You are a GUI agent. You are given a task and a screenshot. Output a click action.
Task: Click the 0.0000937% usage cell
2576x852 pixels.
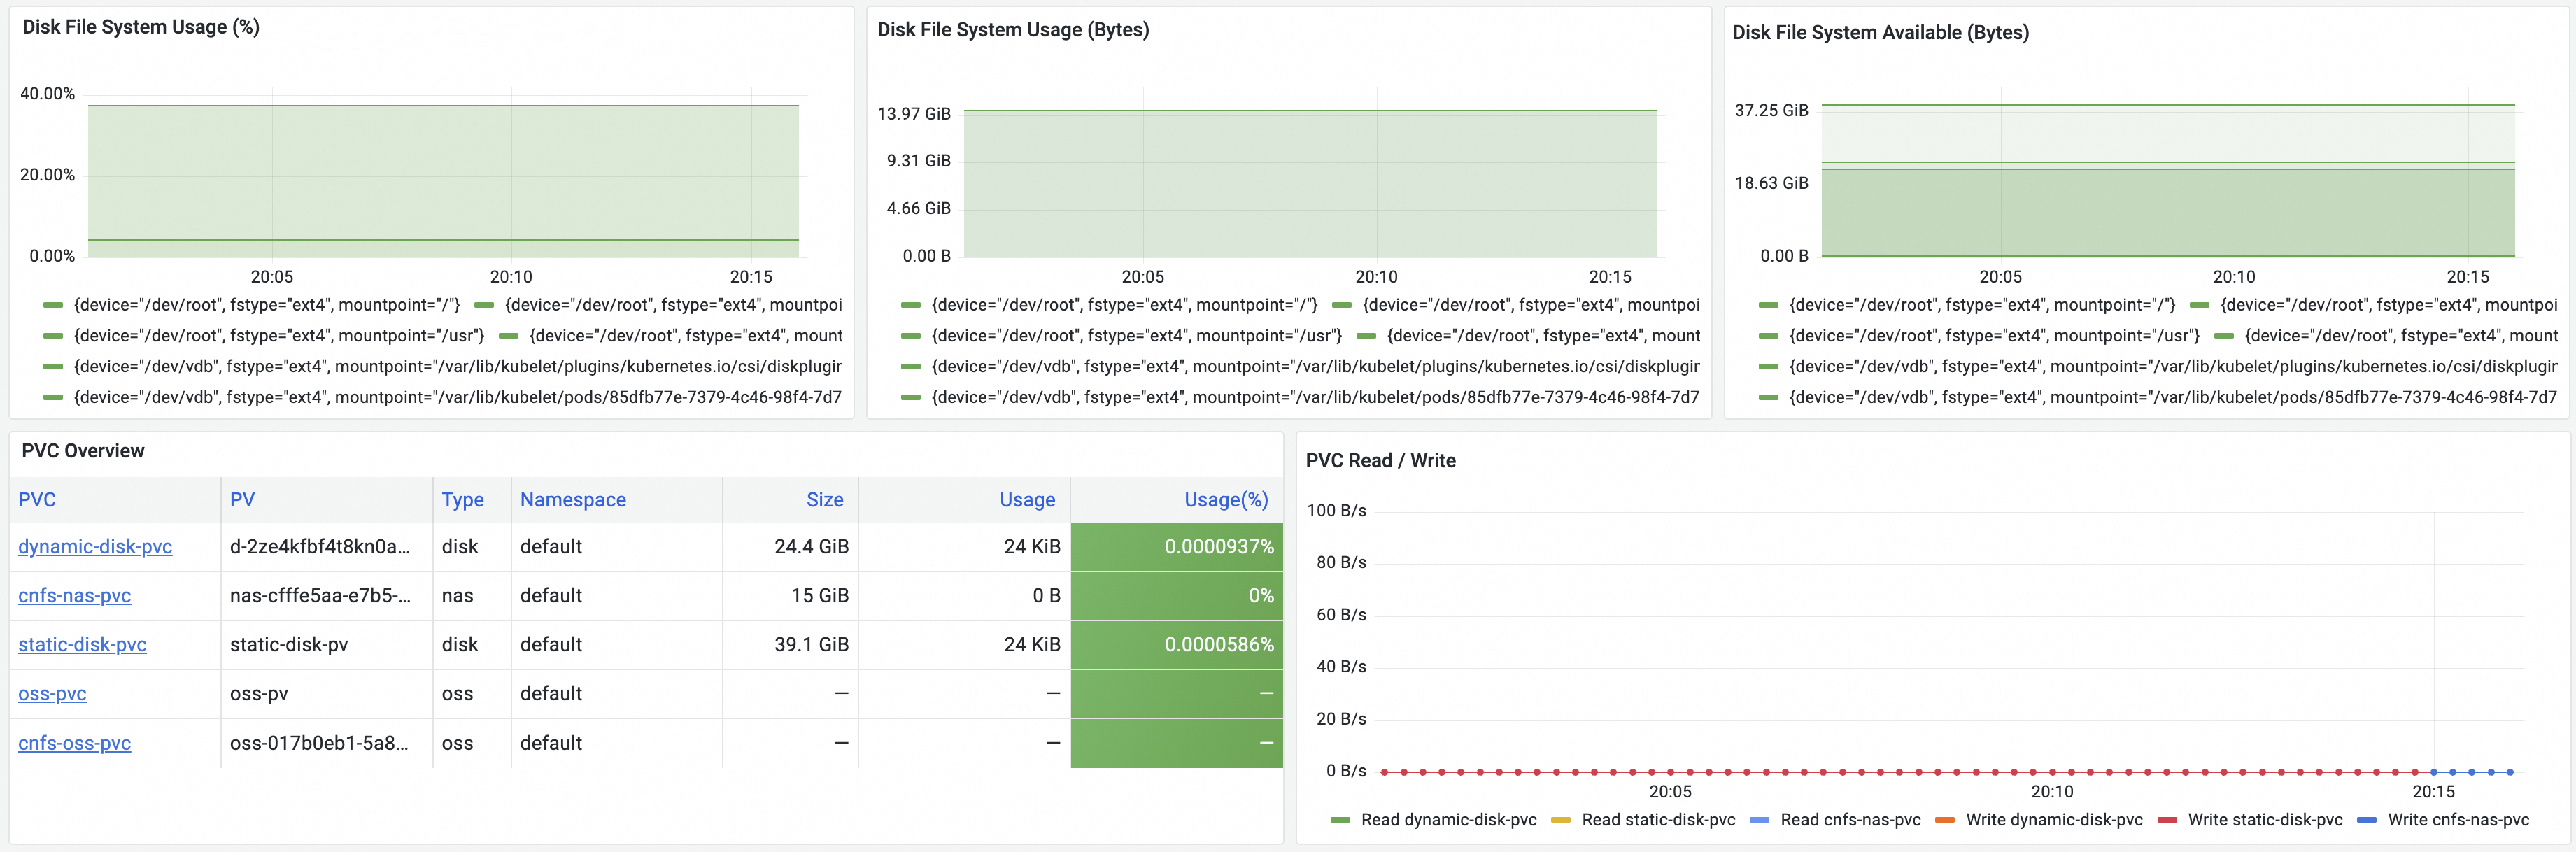tap(1177, 547)
